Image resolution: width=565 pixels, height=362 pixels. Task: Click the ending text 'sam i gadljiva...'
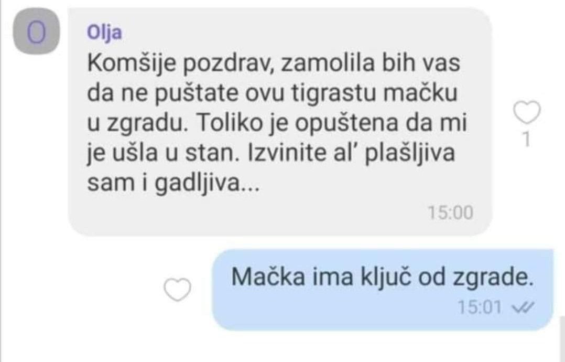point(173,184)
